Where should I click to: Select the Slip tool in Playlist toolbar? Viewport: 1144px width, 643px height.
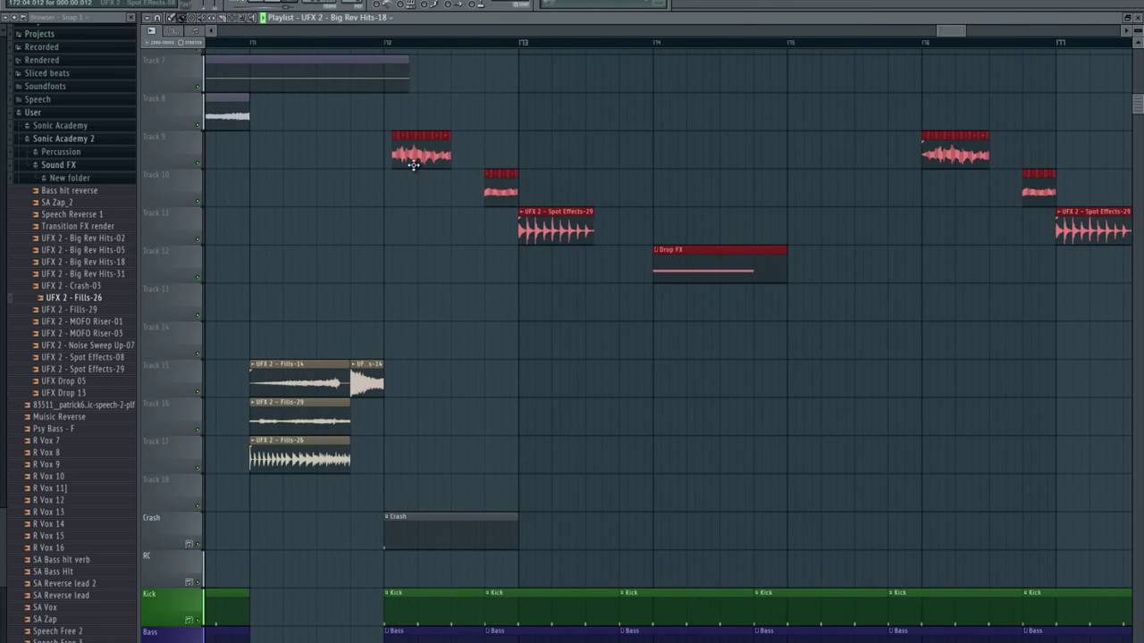point(211,18)
